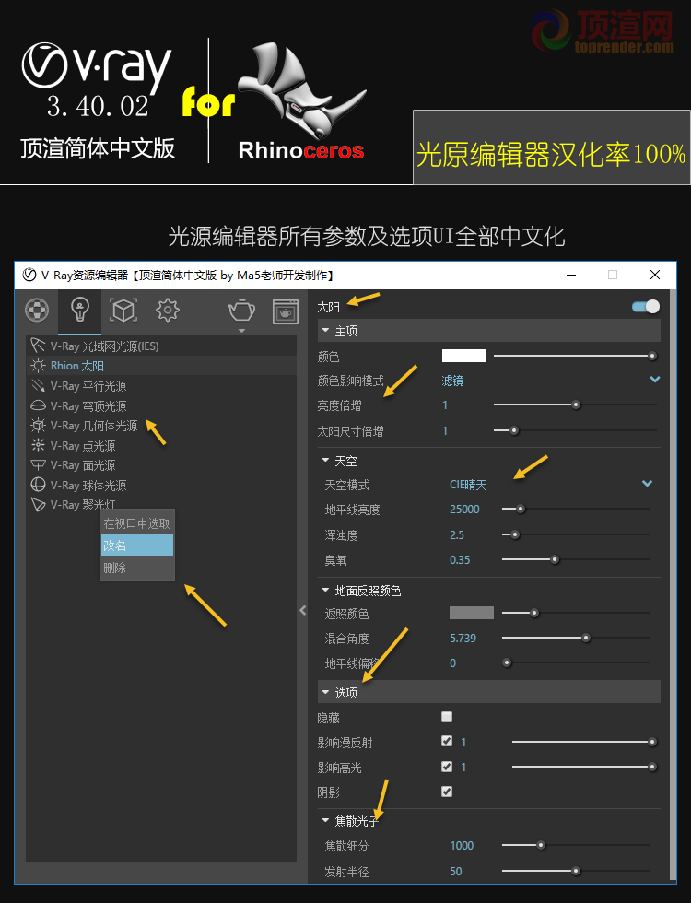Select Rhion 太阳 light entry
This screenshot has width=691, height=903.
click(77, 366)
